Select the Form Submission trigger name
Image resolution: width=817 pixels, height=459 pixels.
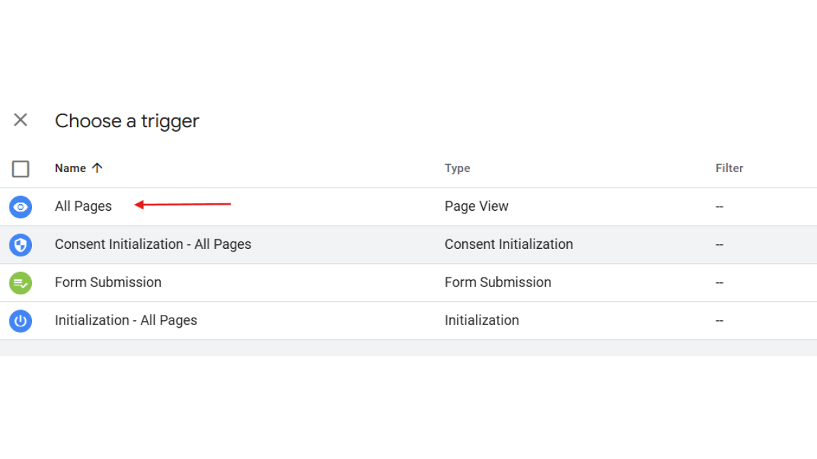point(108,282)
